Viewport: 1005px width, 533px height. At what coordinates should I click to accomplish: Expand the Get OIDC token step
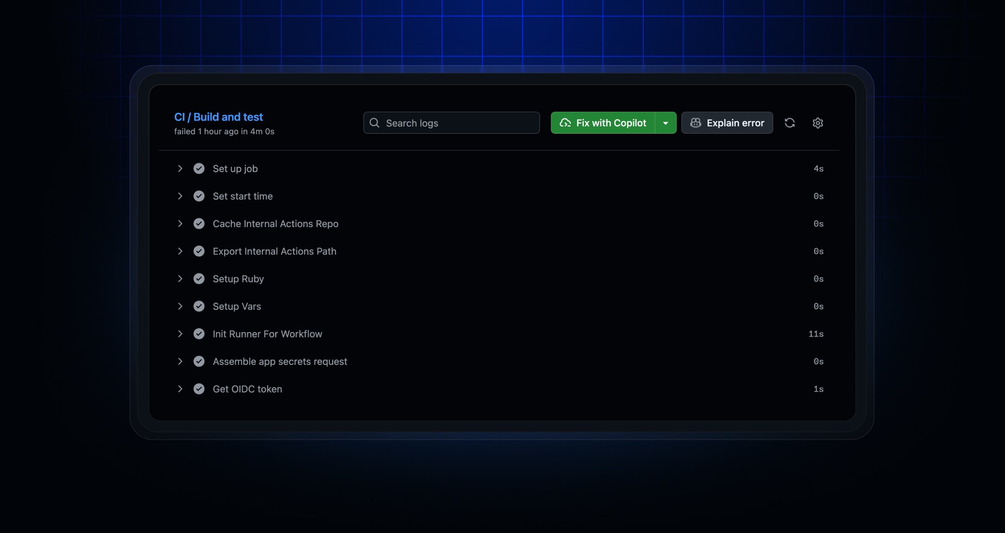(x=180, y=389)
